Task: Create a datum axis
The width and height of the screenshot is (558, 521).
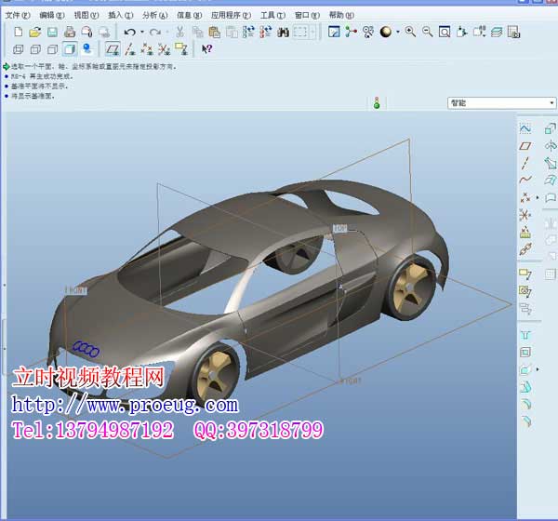Action: pos(525,163)
